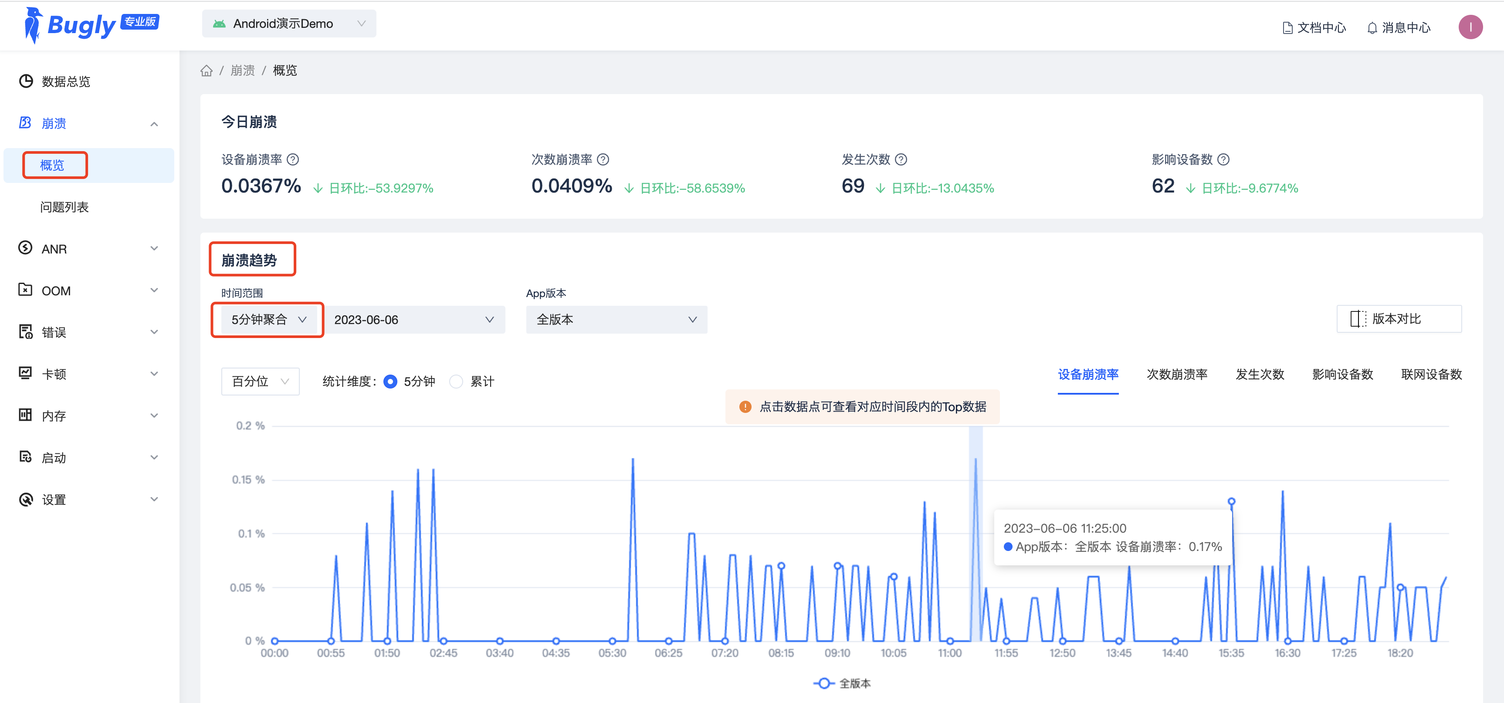This screenshot has height=703, width=1504.
Task: Click the 启动 sidebar icon
Action: click(x=25, y=457)
